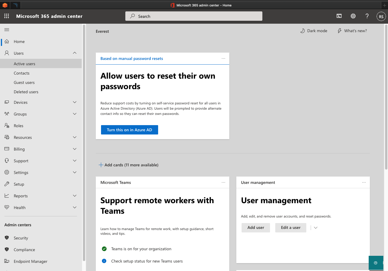This screenshot has width=388, height=271.
Task: Expand the Groups section chevron
Action: coord(75,114)
